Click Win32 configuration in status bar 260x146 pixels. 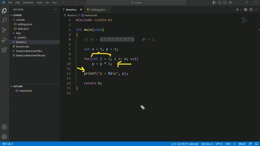242,144
